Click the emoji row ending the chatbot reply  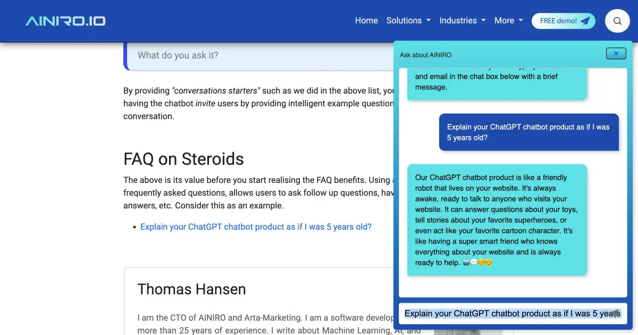[477, 263]
